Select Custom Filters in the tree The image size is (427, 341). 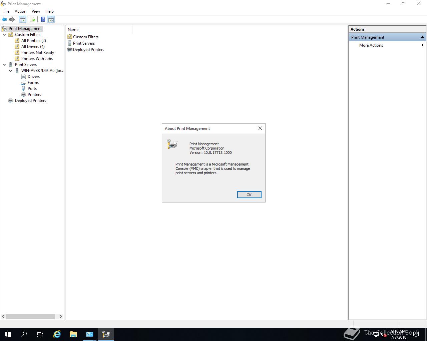click(x=28, y=35)
